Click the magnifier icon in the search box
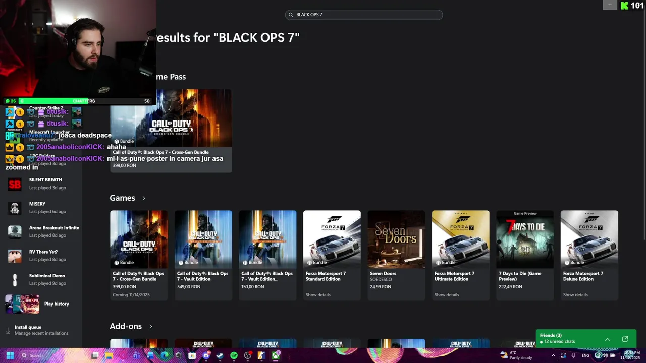This screenshot has height=363, width=646. pos(291,15)
